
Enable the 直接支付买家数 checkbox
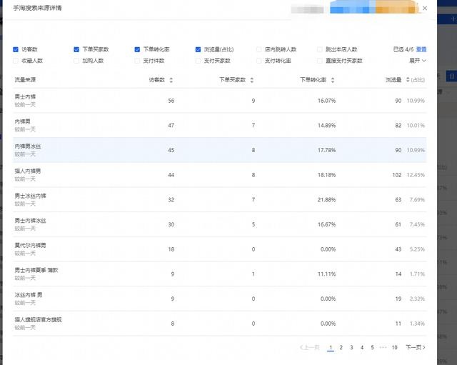[320, 61]
